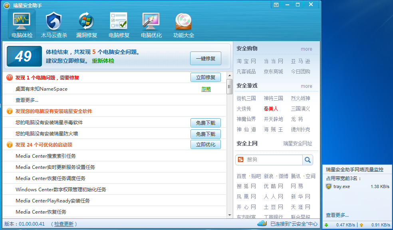Screen dimensions: 393x230
Task: Click the green download speed arrow icon
Action: click(326, 225)
